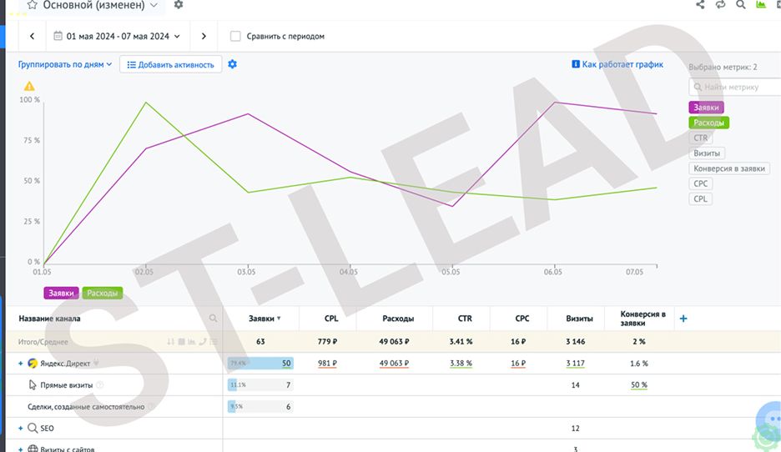Search channel names with magnifier icon
Viewport: 781px width, 452px height.
click(213, 318)
